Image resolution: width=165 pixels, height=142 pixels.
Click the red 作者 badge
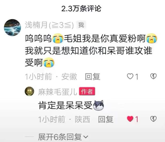87,91
